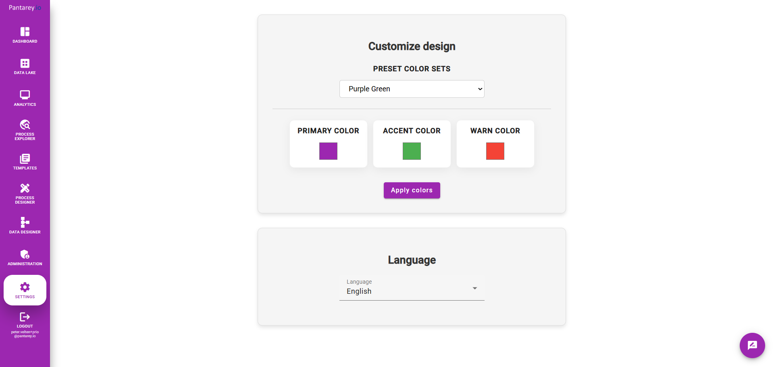
Task: Click the Pantarey.io logo link
Action: coord(25,8)
